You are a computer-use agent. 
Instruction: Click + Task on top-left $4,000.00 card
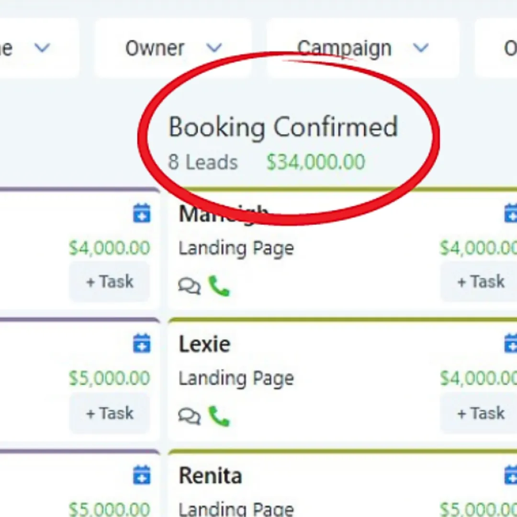click(110, 281)
